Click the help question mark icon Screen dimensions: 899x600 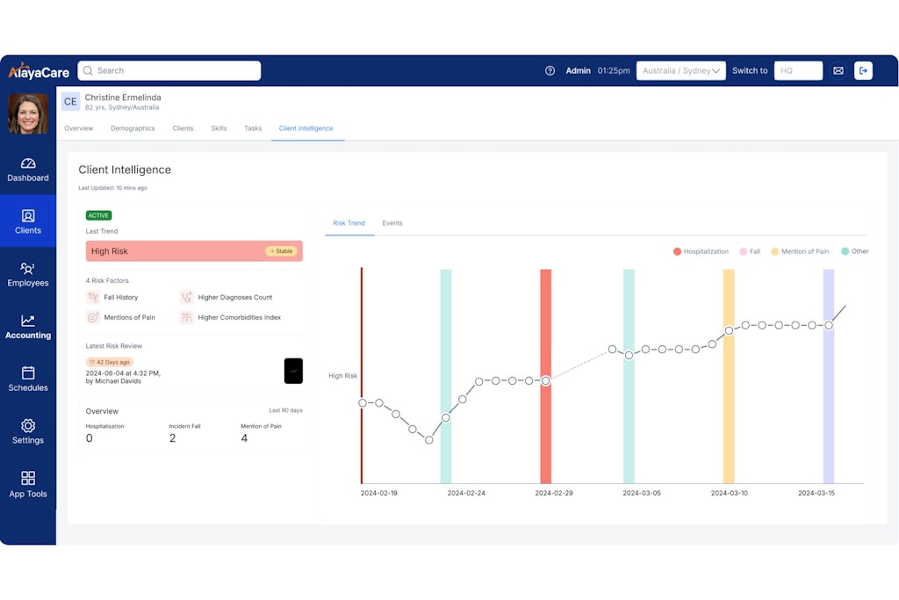point(550,71)
